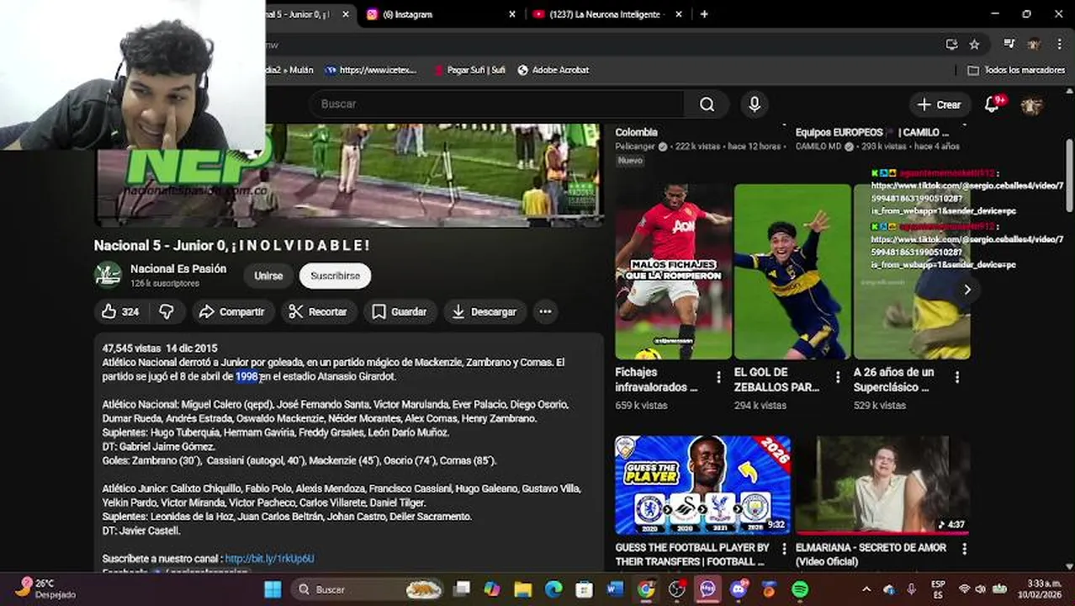
Task: Open the weather widget showing 26°C
Action: coord(46,589)
